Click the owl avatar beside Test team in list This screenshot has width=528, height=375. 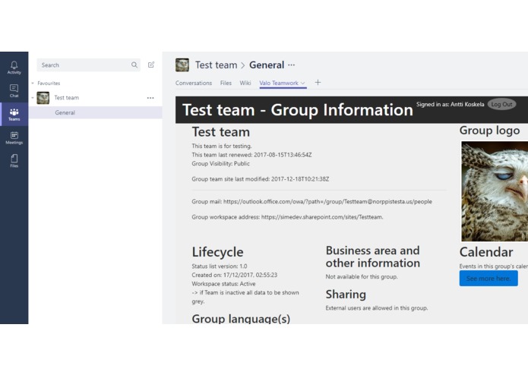(43, 98)
